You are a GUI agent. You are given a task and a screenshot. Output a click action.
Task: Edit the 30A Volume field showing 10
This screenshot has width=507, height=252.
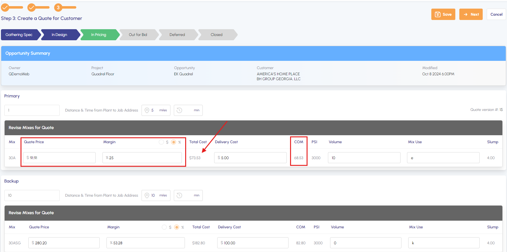tap(364, 158)
